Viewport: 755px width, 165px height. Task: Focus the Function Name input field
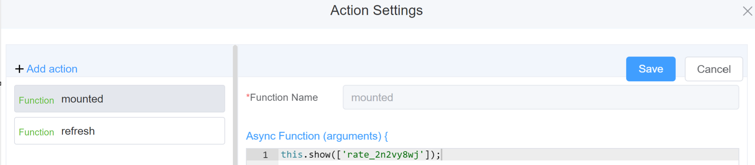tap(540, 98)
